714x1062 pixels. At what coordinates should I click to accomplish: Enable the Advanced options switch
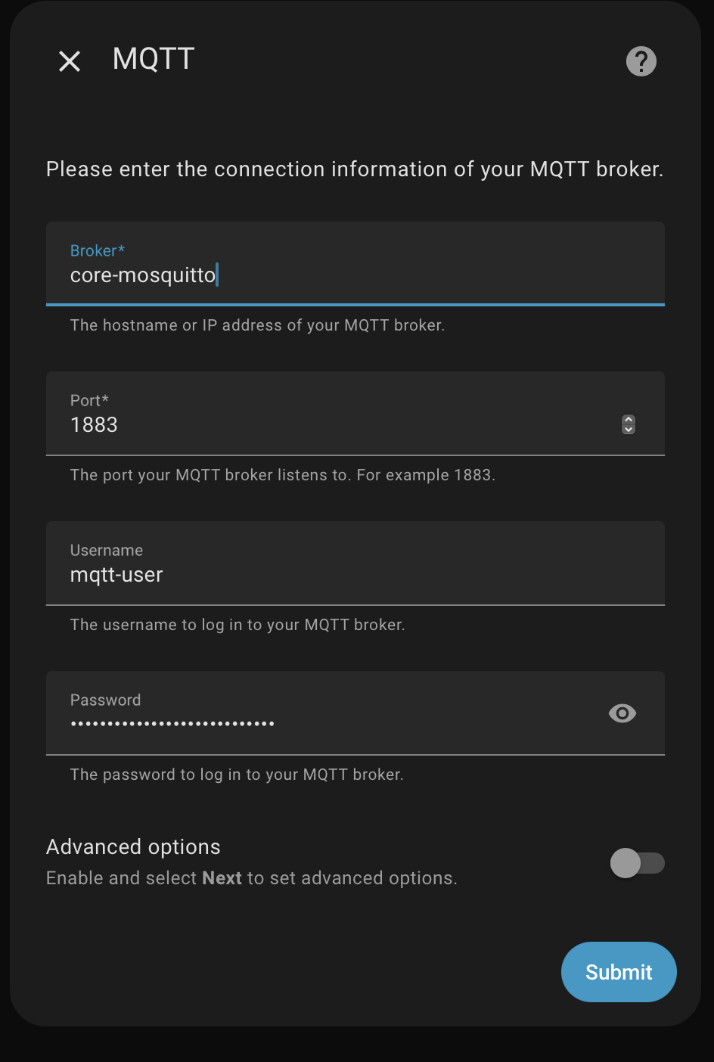click(637, 863)
